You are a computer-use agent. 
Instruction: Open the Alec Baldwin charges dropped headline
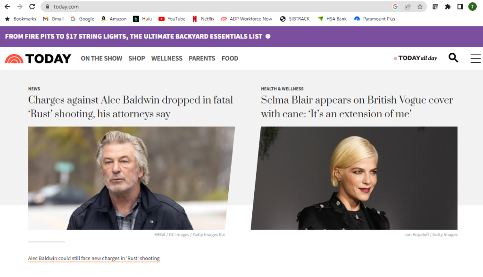[130, 107]
